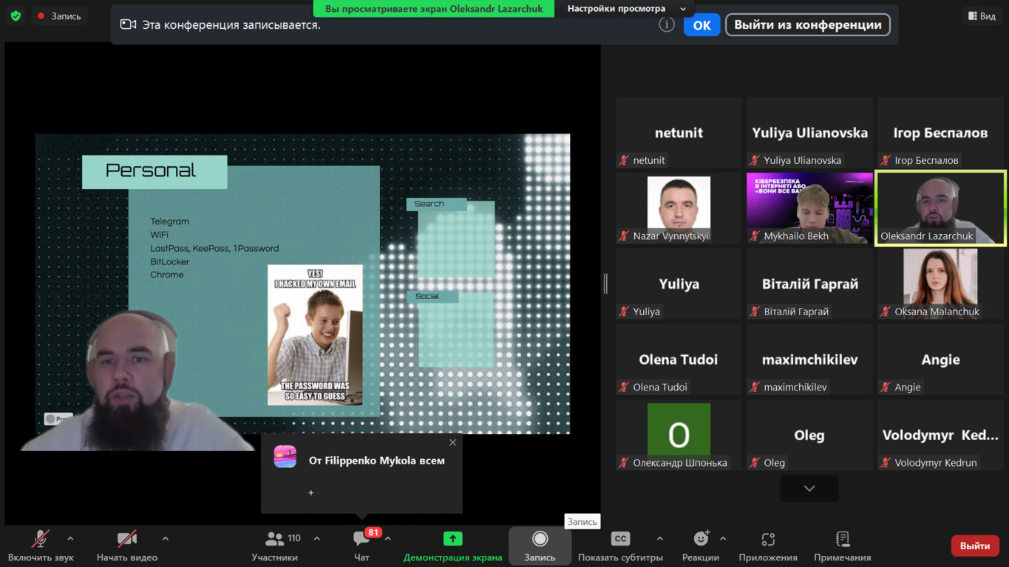Click muted mic icon beside Mykhailo Bekh
This screenshot has width=1009, height=567.
click(x=755, y=236)
